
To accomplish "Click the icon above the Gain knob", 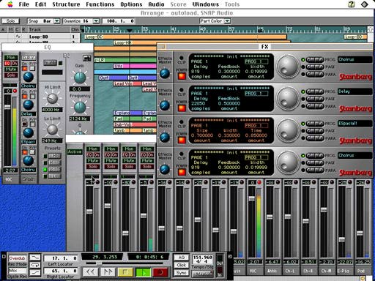I will click(x=86, y=58).
